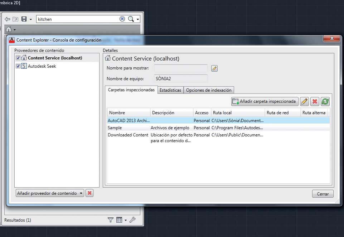Edit the display name with the pencil icon
The image size is (344, 237).
[x=214, y=68]
